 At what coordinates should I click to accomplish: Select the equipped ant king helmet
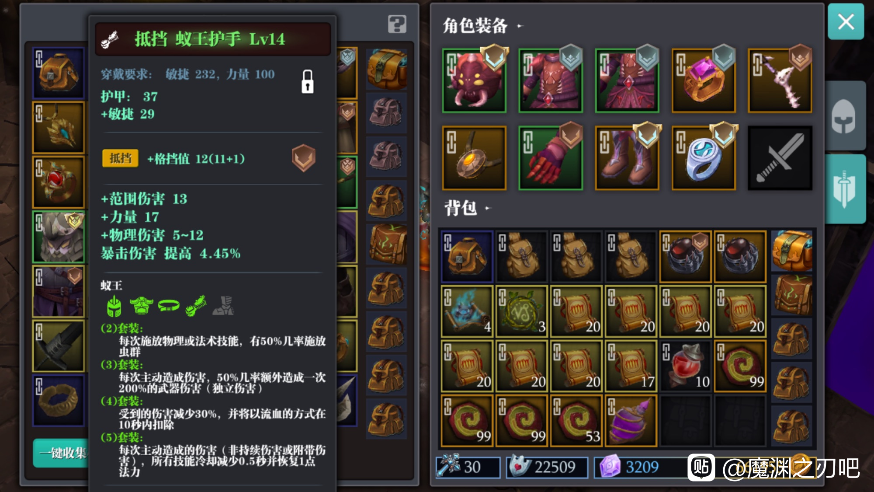(x=474, y=80)
